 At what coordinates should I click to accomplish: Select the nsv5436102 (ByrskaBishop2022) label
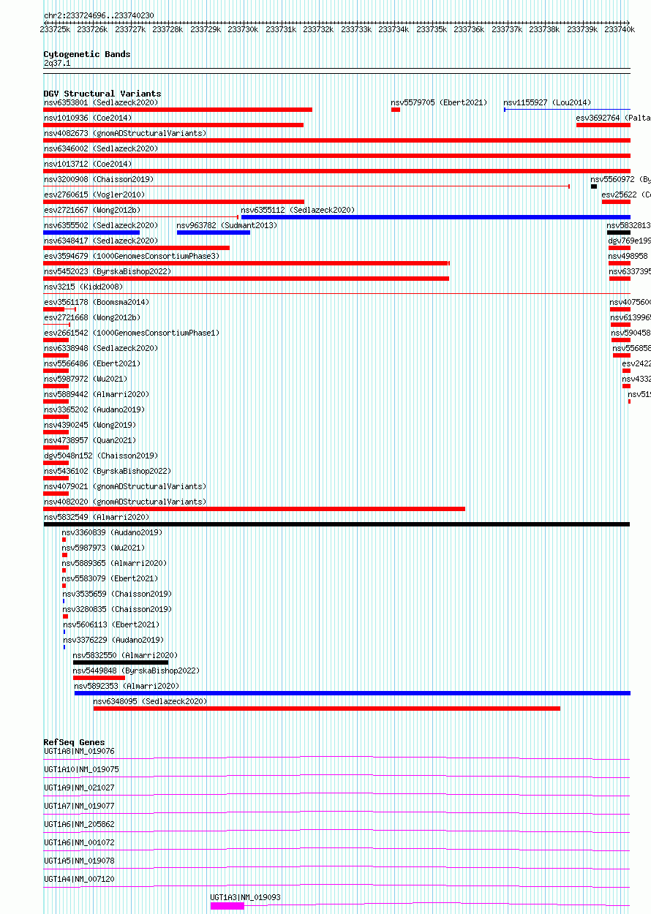click(x=108, y=471)
